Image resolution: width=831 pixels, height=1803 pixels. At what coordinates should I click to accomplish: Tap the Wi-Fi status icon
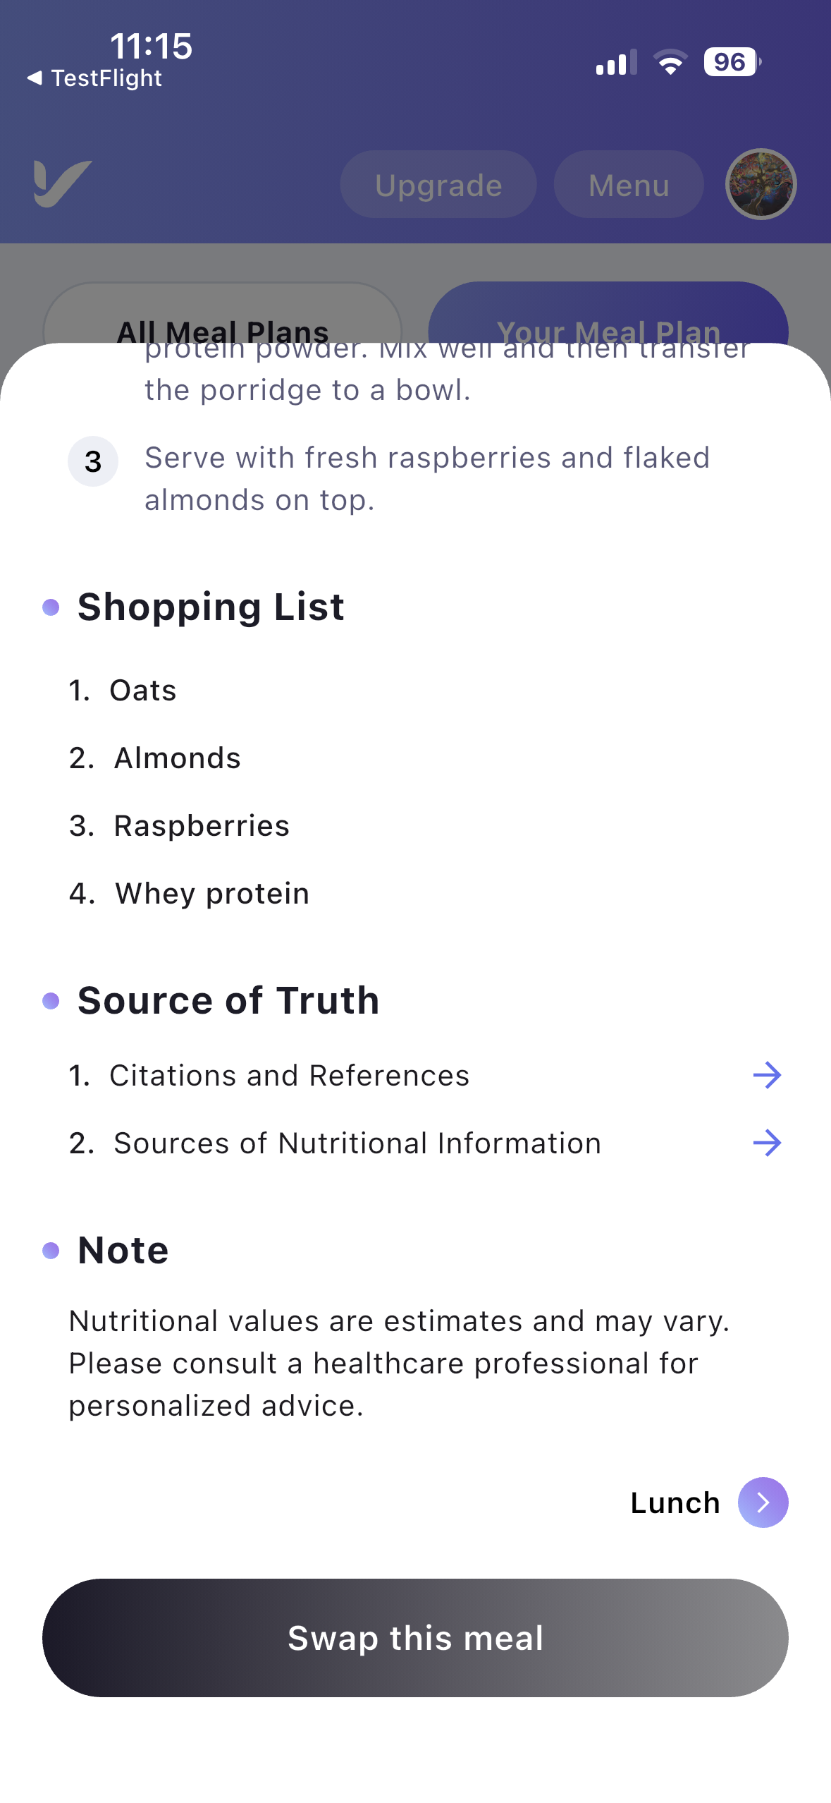[x=670, y=62]
